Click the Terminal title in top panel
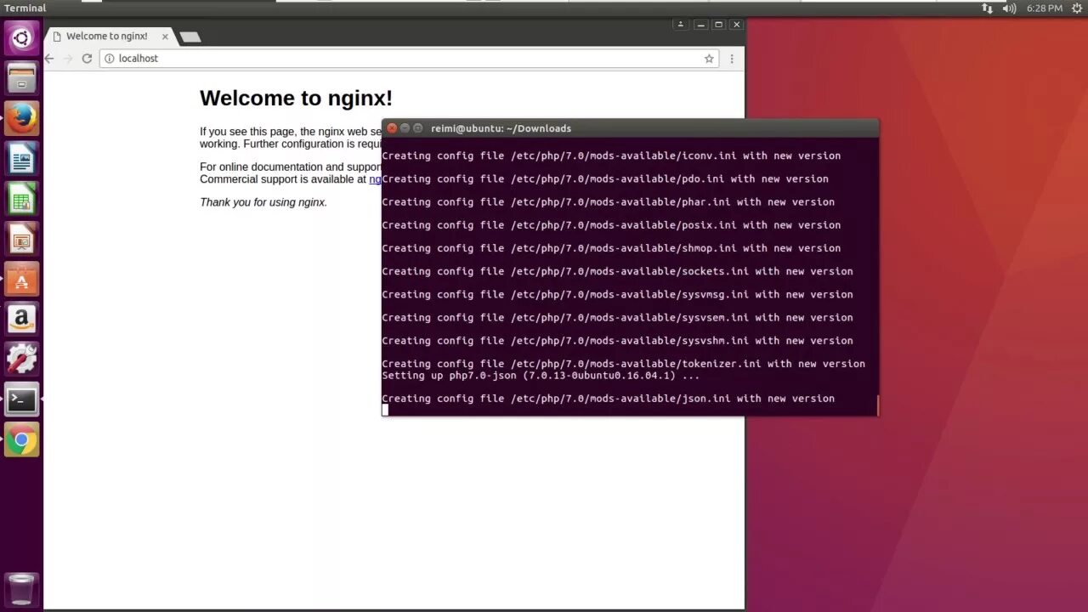Image resolution: width=1088 pixels, height=612 pixels. [25, 8]
